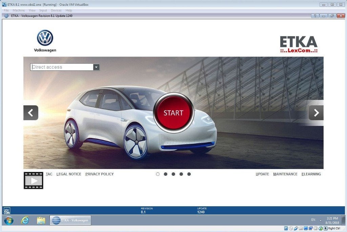
Task: Restore down the inner ETKA window
Action: click(332, 16)
